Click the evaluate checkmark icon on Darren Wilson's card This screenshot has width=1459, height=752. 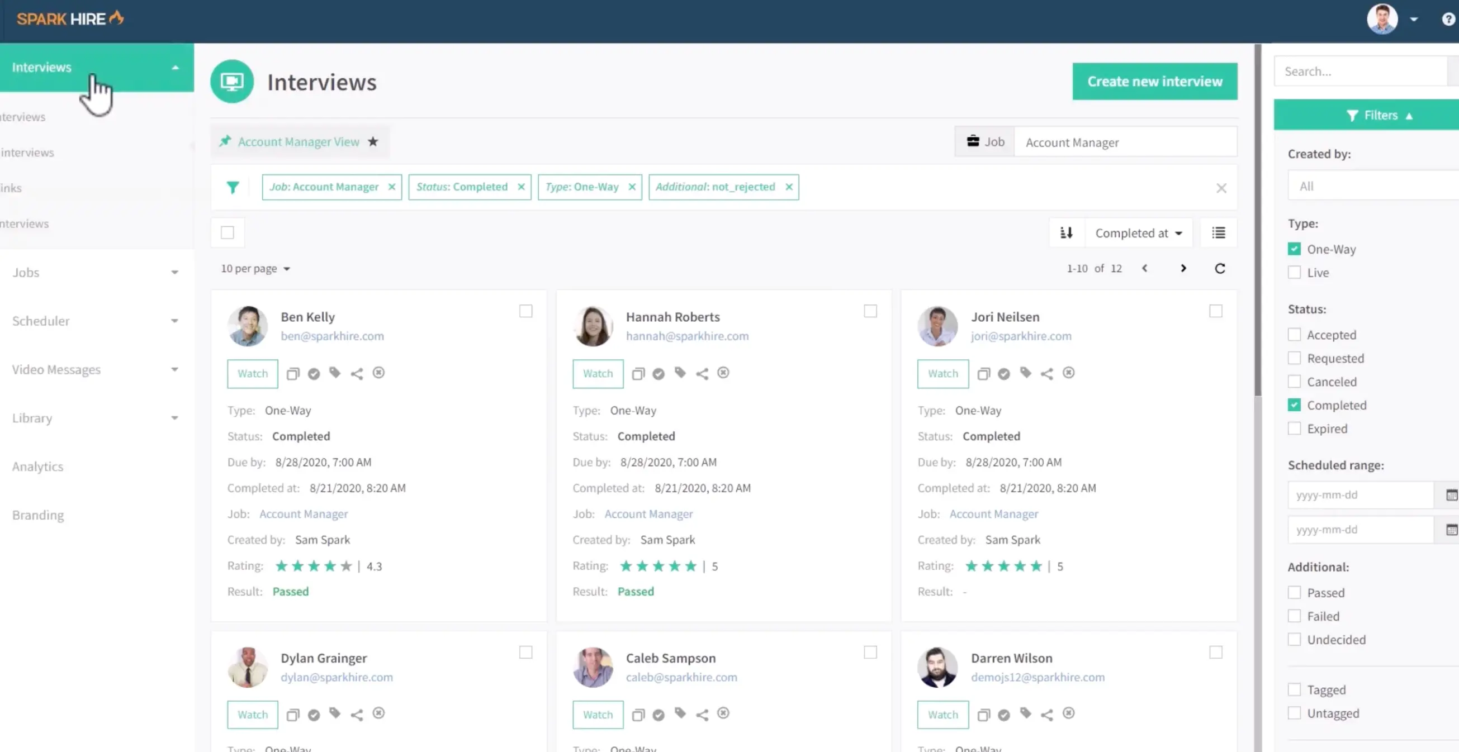pos(1005,714)
